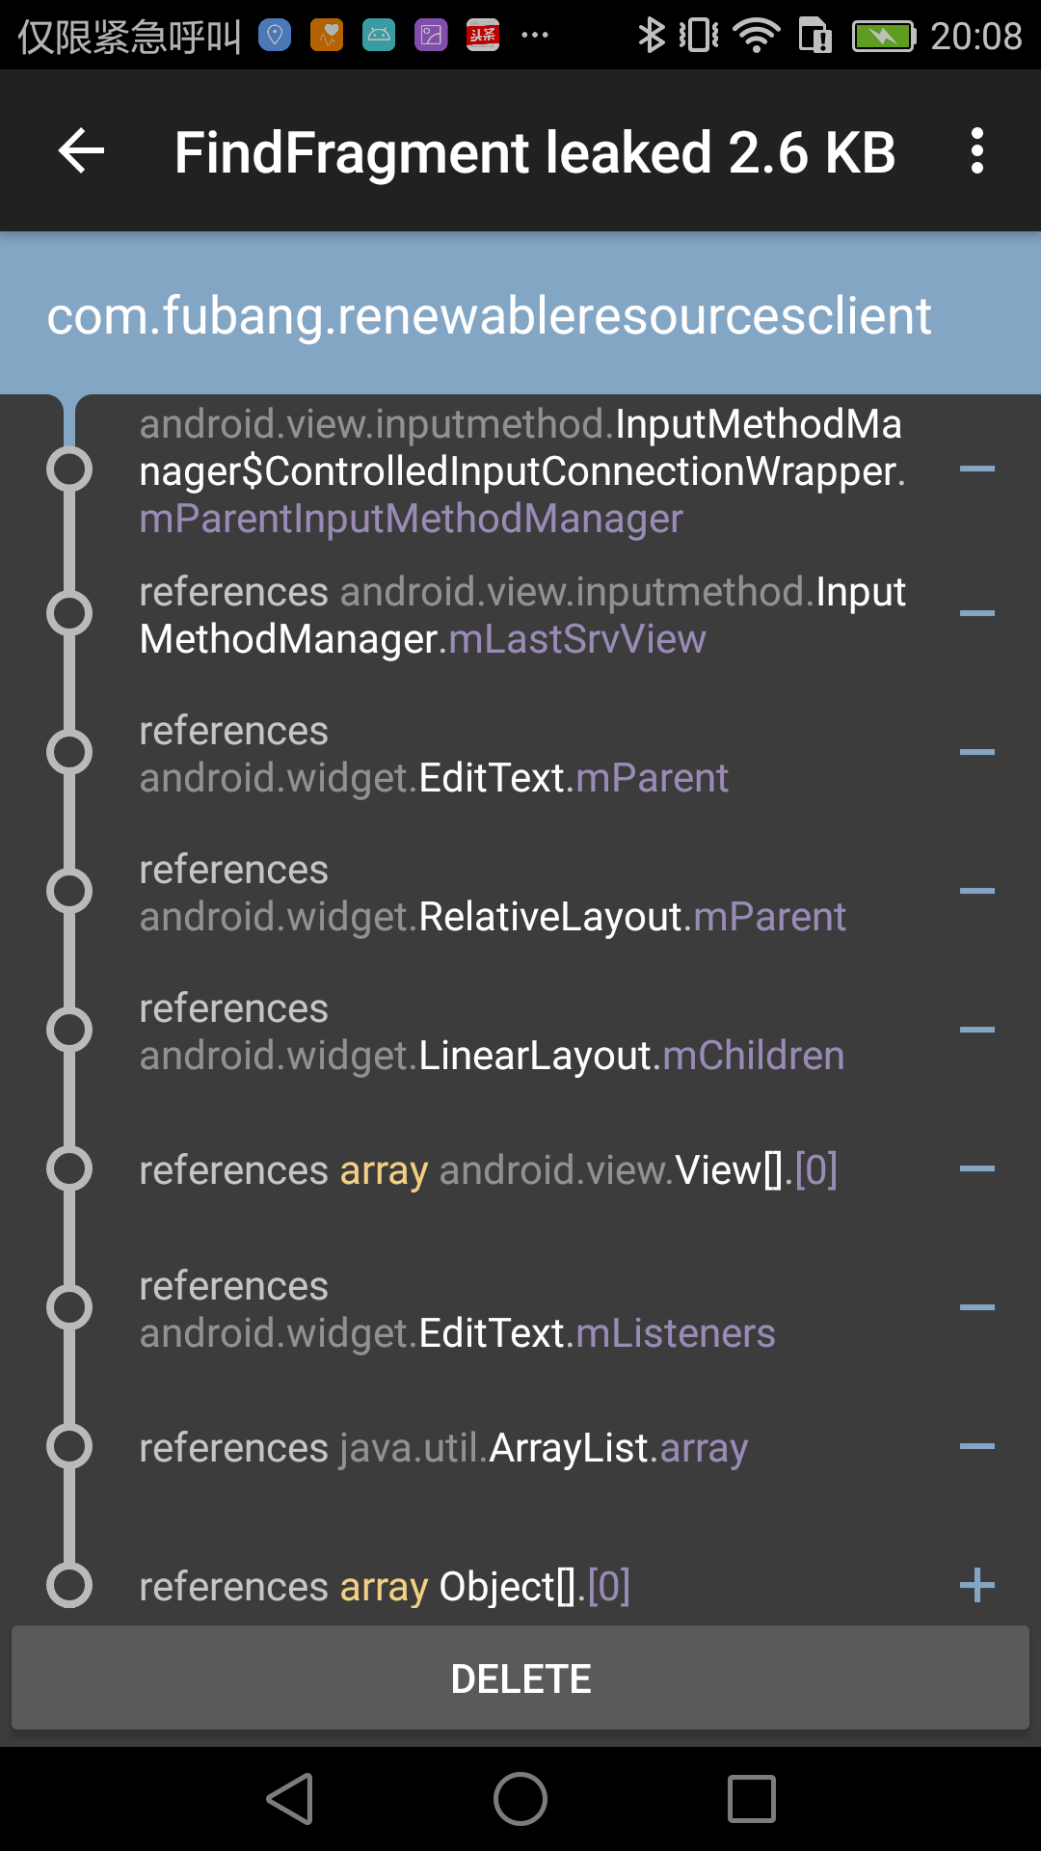Tap the back arrow beside the title
Viewport: 1041px width, 1851px height.
(x=81, y=150)
